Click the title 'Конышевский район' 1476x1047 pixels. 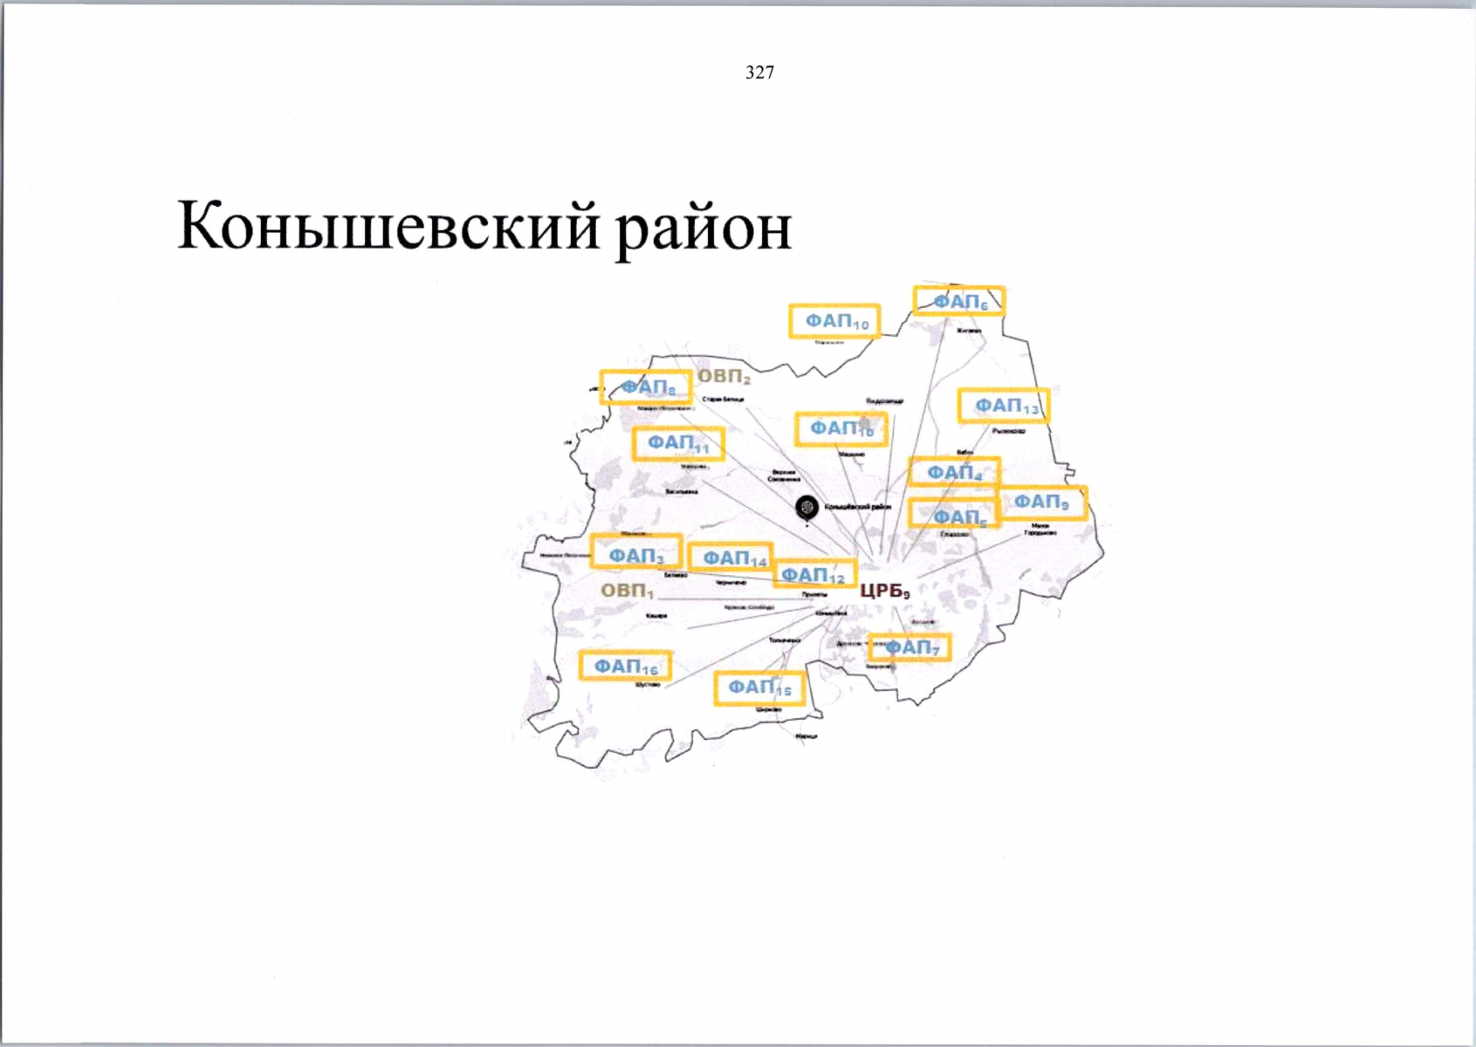click(484, 227)
